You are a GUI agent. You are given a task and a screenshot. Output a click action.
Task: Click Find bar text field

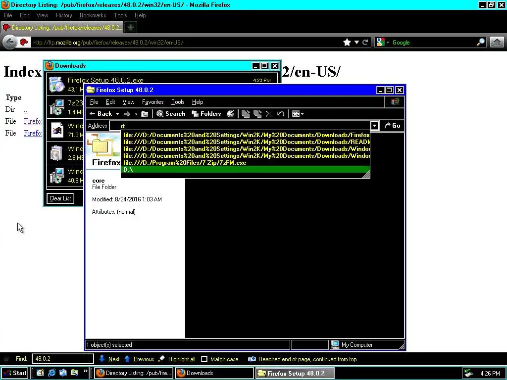(63, 359)
